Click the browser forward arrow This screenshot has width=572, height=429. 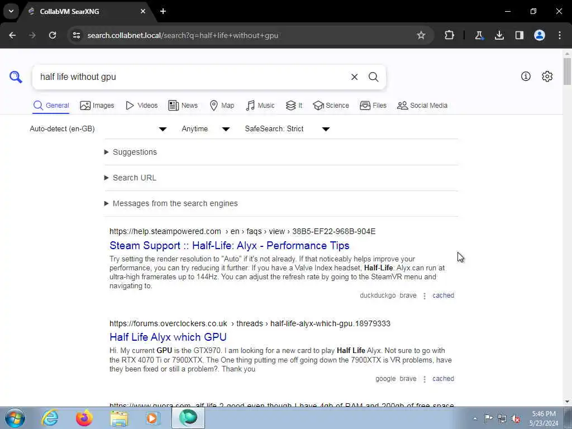tap(32, 35)
